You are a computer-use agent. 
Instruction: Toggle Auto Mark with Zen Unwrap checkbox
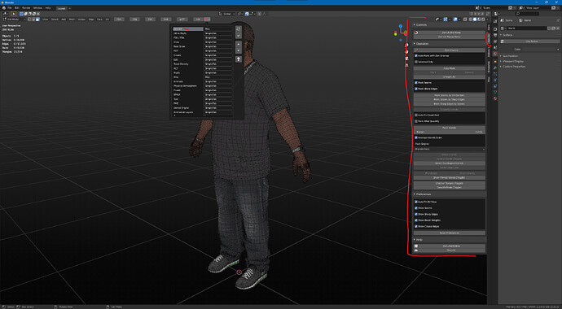pyautogui.click(x=415, y=56)
